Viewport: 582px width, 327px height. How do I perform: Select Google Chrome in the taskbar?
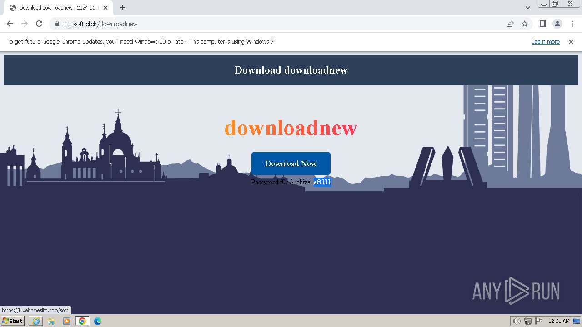pyautogui.click(x=82, y=321)
